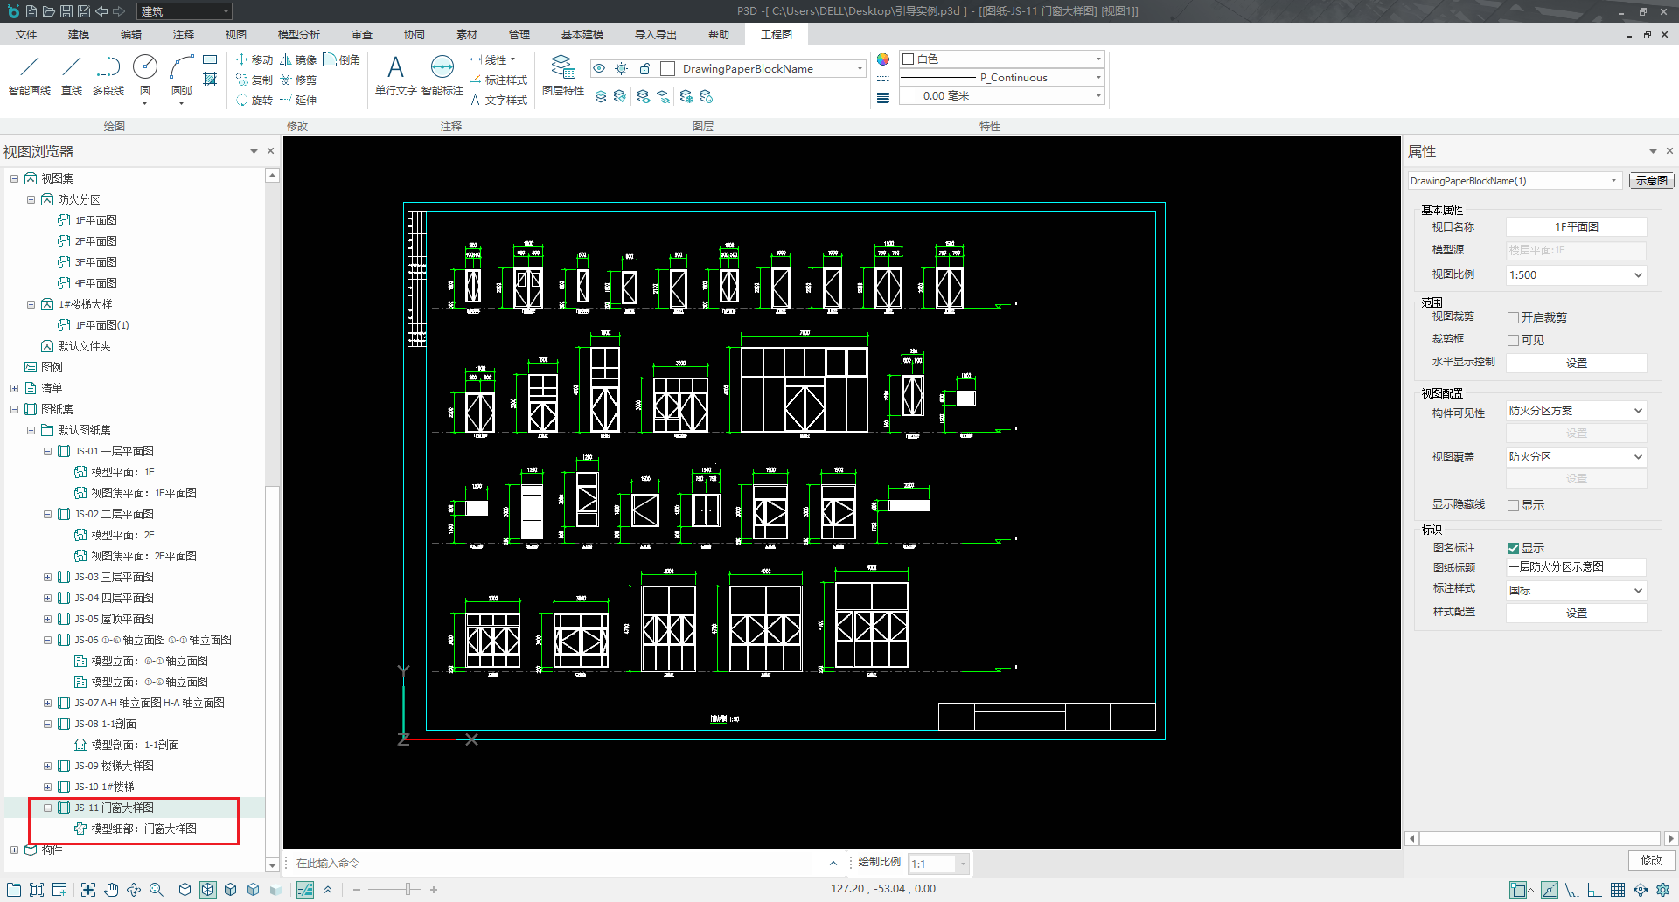Viewport: 1679px width, 902px height.
Task: Open the 模型分析 menu tab
Action: (298, 35)
